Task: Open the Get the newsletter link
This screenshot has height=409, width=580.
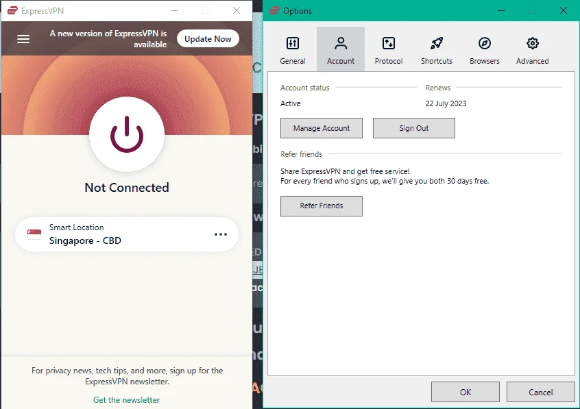Action: coord(127,400)
